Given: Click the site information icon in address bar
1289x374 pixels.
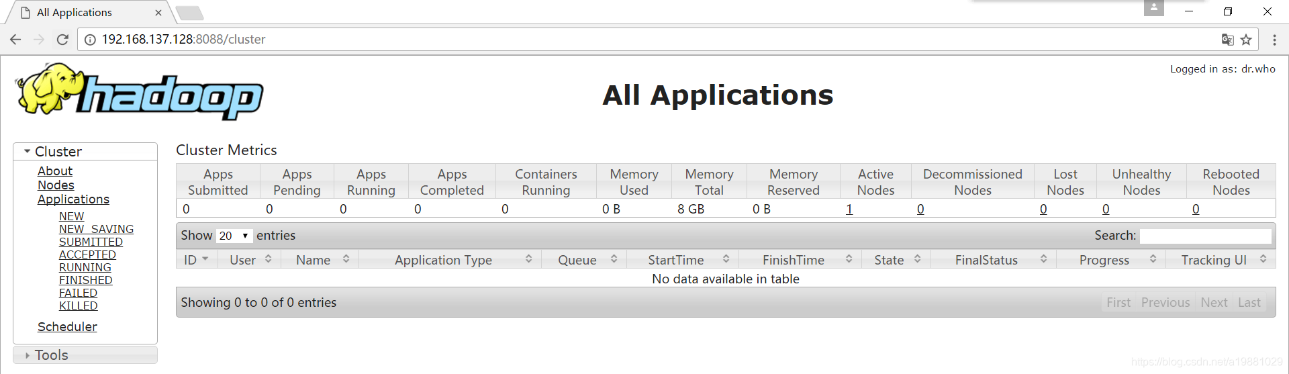Looking at the screenshot, I should point(90,40).
